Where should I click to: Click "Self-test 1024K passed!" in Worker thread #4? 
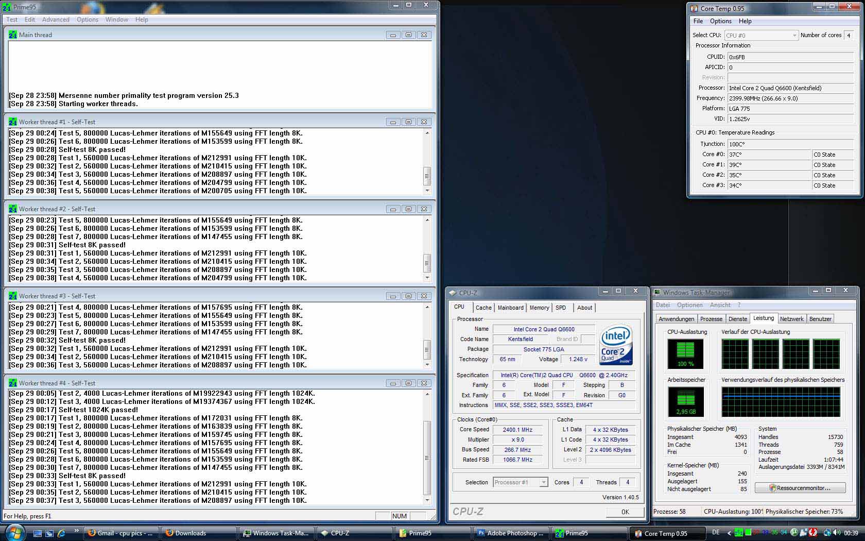point(98,410)
